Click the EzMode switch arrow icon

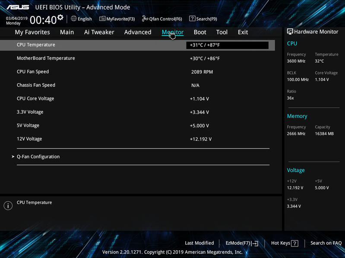[x=255, y=243]
